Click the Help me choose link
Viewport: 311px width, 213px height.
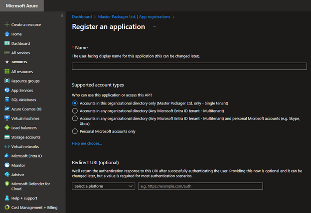[87, 143]
